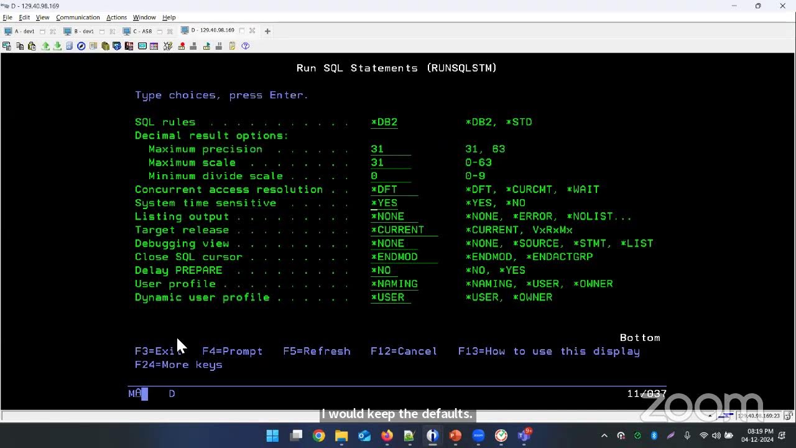Open the Window menu
Image resolution: width=796 pixels, height=448 pixels.
coord(144,17)
